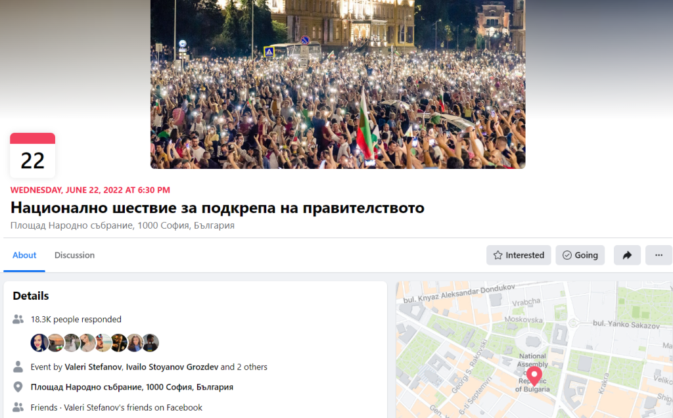The width and height of the screenshot is (673, 418).
Task: Click the first responder profile avatar
Action: click(39, 343)
